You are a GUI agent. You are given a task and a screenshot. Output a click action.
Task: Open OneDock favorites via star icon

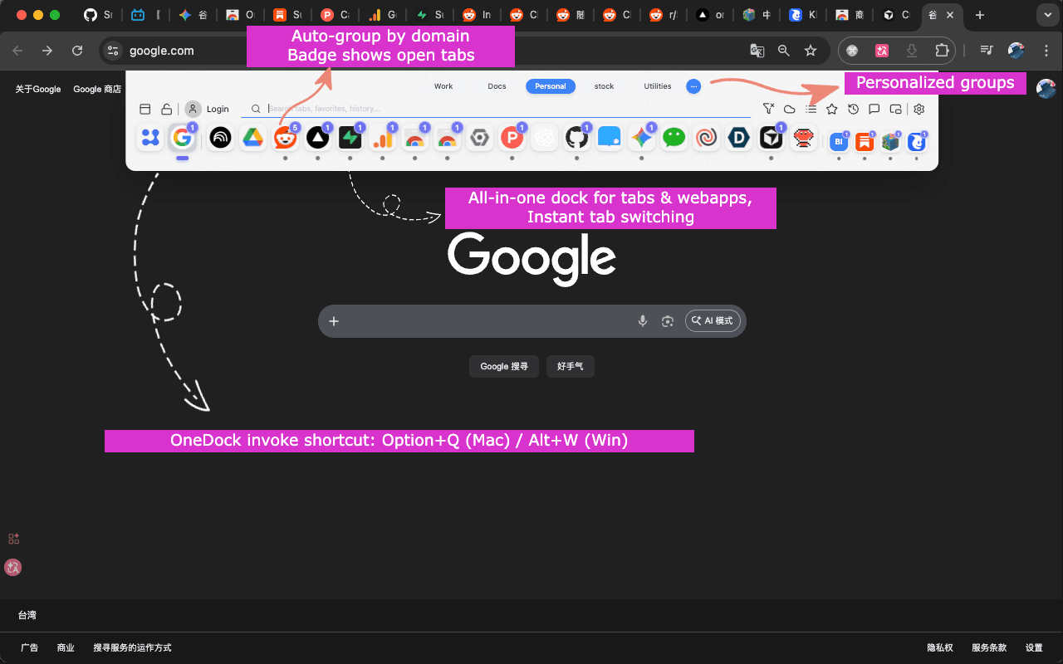(x=831, y=109)
